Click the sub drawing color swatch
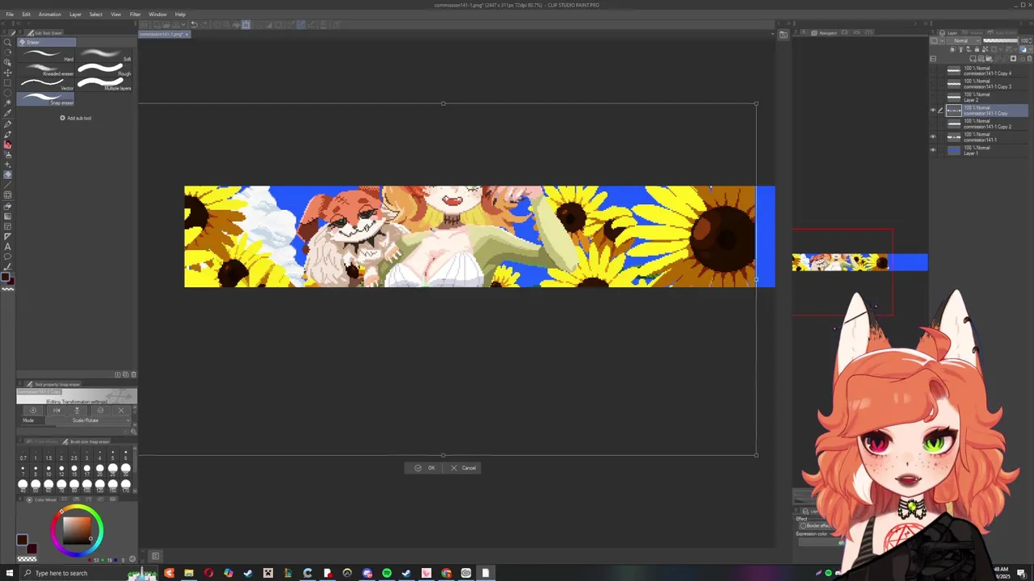The image size is (1034, 581). click(x=31, y=549)
